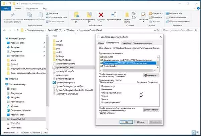This screenshot has height=136, width=201.
Task: Open the Подробно properties tab
Action: point(126,43)
